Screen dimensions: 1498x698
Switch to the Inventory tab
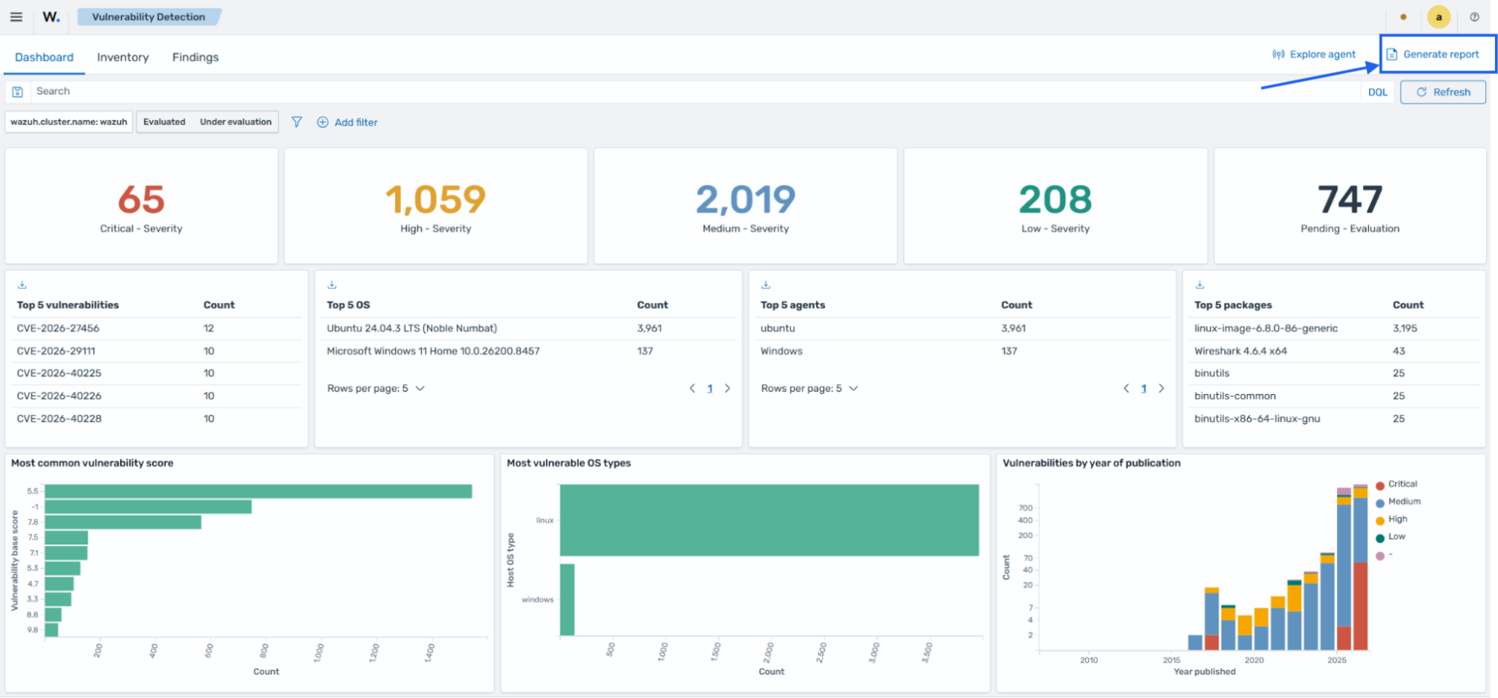tap(123, 57)
